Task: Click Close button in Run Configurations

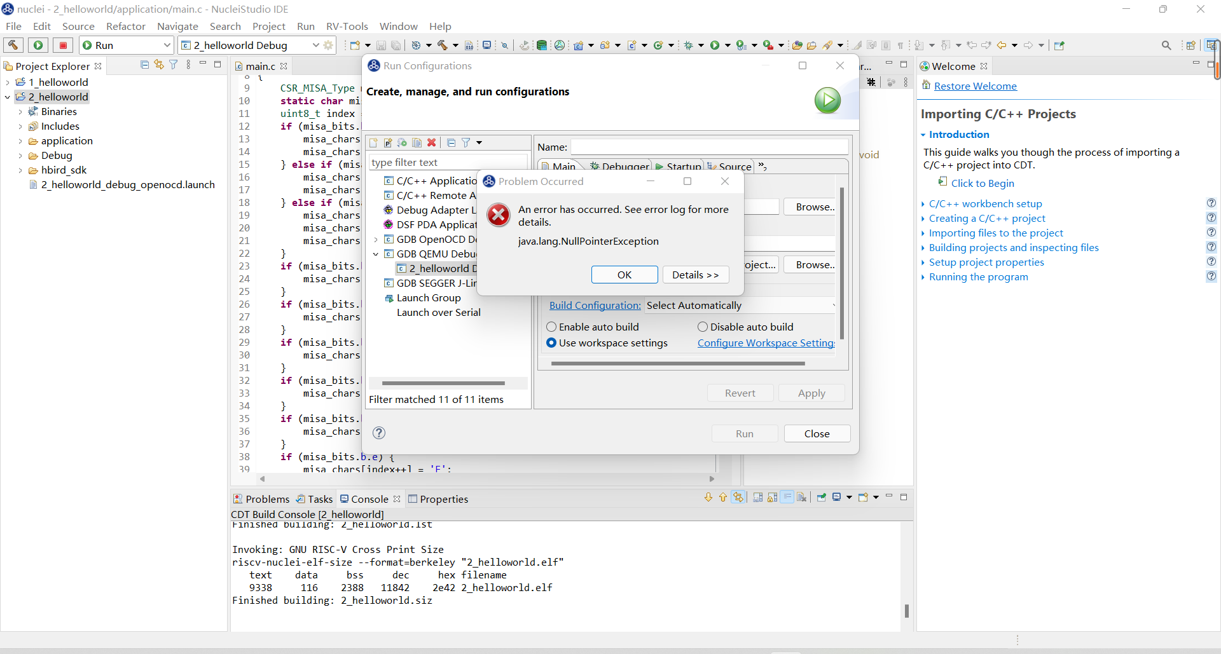Action: [x=817, y=433]
